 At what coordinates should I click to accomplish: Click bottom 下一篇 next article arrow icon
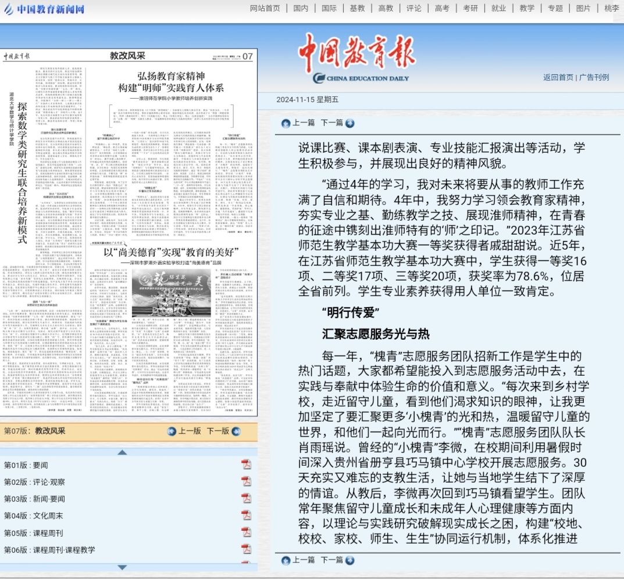pyautogui.click(x=349, y=560)
